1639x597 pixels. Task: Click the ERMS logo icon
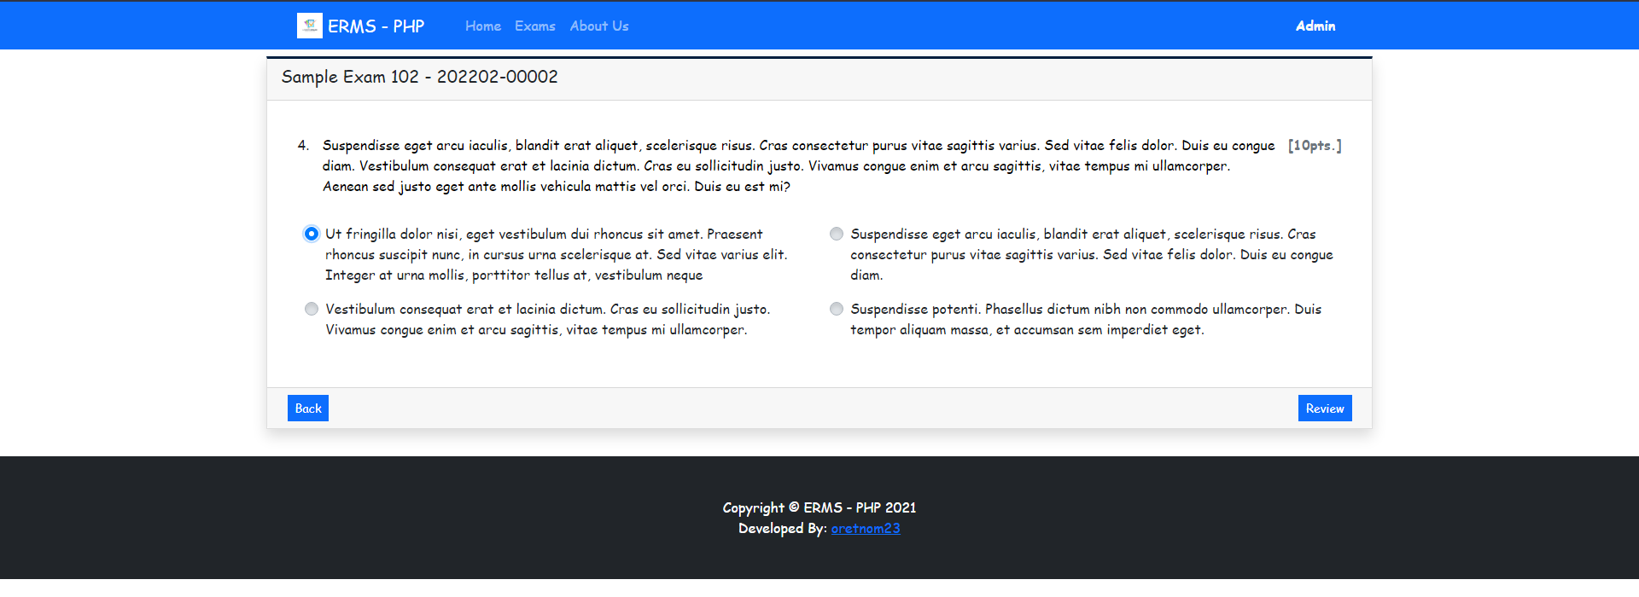click(309, 26)
